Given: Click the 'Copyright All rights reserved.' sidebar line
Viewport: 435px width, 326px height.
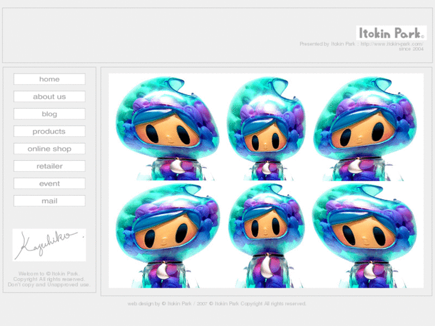Looking at the screenshot, I should [49, 279].
